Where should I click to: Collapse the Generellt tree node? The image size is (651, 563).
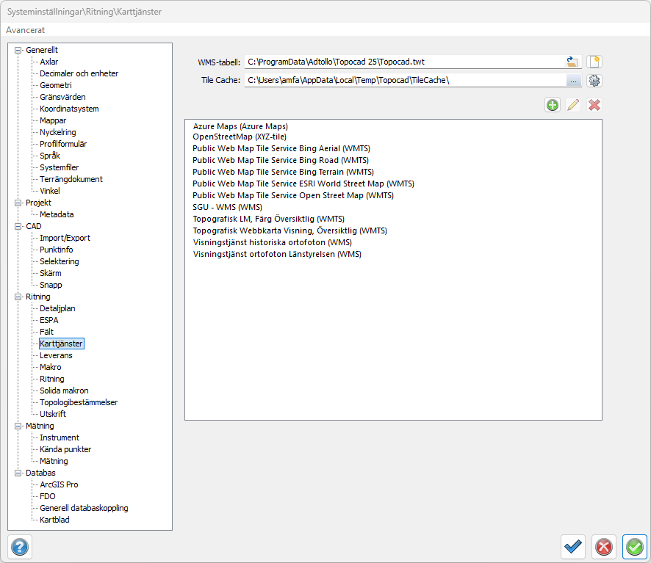click(18, 50)
